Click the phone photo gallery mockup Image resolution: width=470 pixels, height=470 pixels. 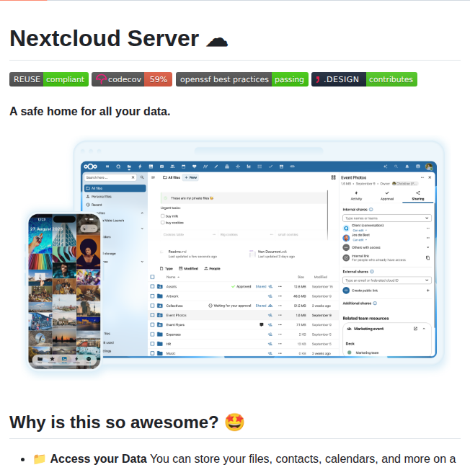[x=64, y=291]
